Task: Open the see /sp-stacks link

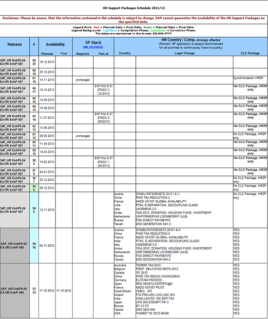Action: (x=93, y=47)
